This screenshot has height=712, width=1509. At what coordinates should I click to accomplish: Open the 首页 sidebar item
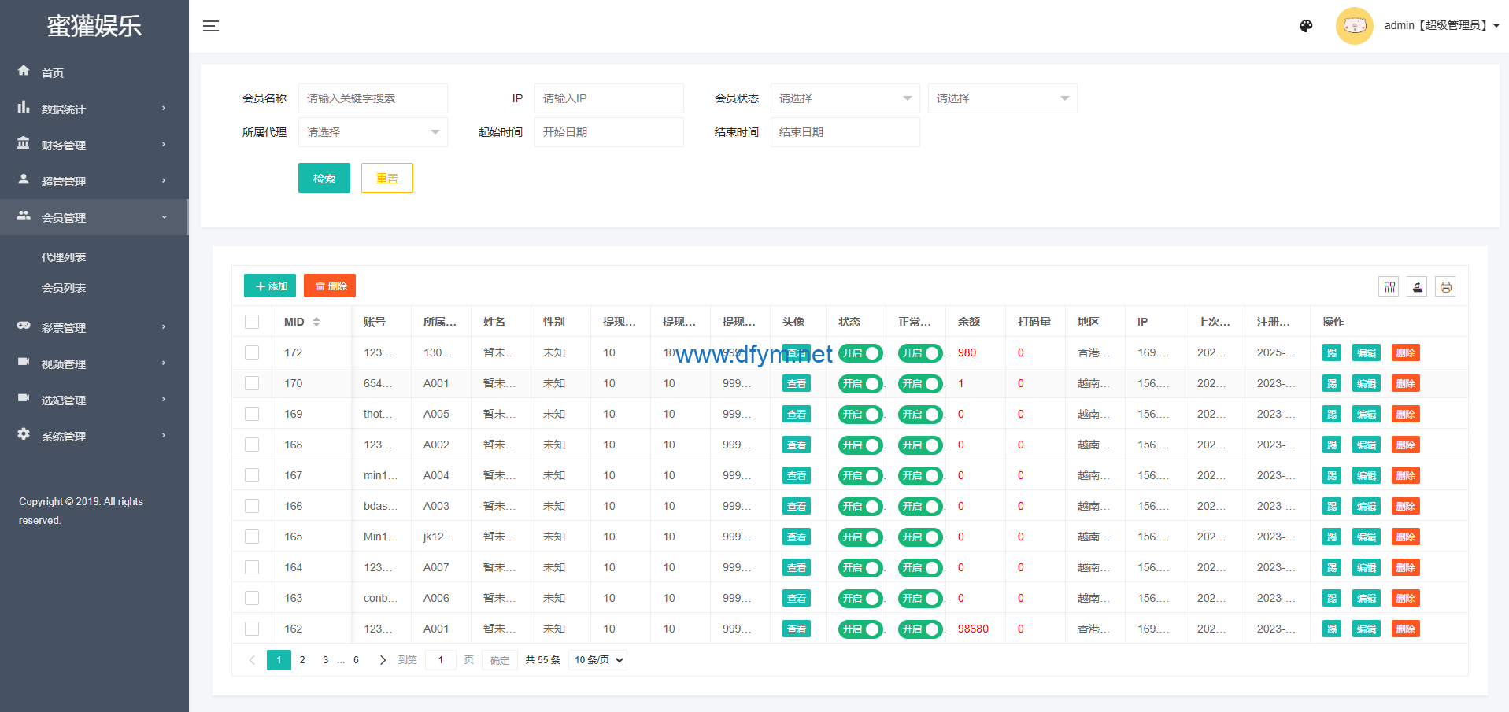(x=94, y=72)
